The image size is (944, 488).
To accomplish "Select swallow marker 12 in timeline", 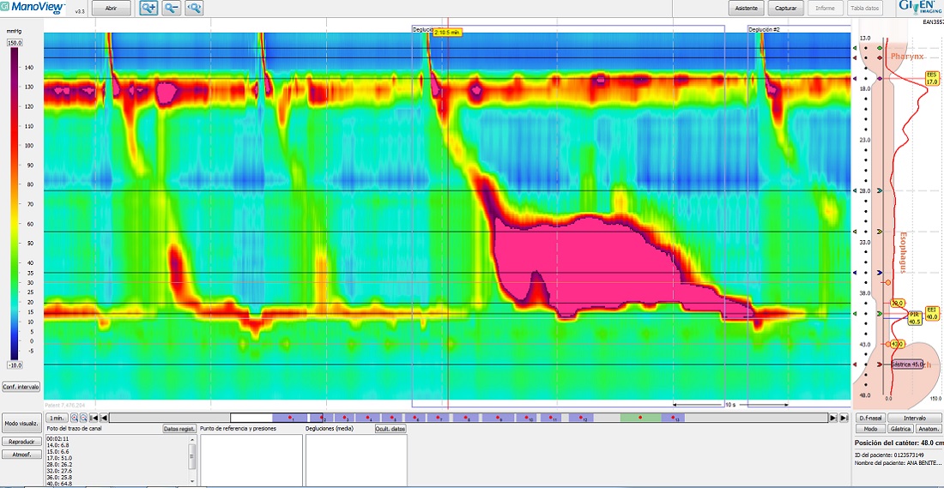I will (581, 418).
